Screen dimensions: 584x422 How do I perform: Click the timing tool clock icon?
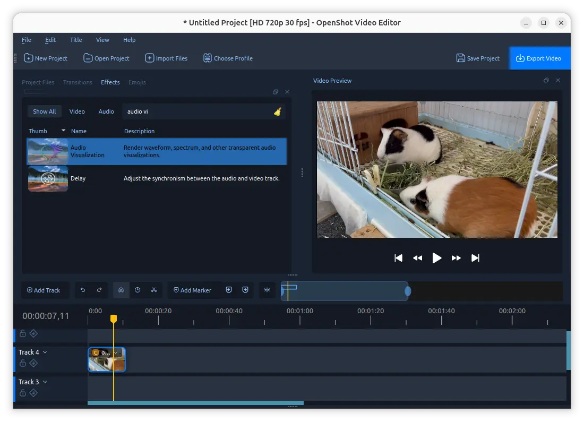coord(138,290)
